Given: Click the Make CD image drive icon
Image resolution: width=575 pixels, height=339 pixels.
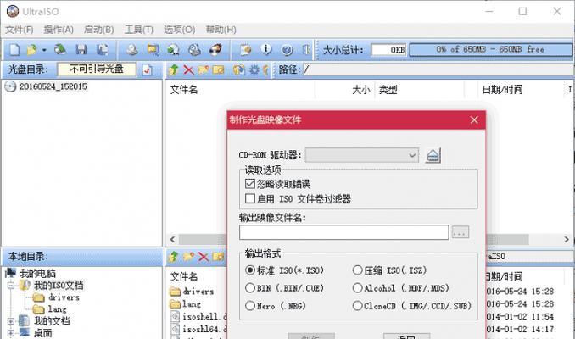Looking at the screenshot, I should coord(131,49).
